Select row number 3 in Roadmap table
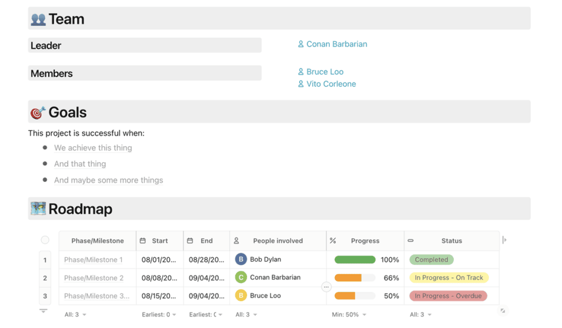 (45, 296)
